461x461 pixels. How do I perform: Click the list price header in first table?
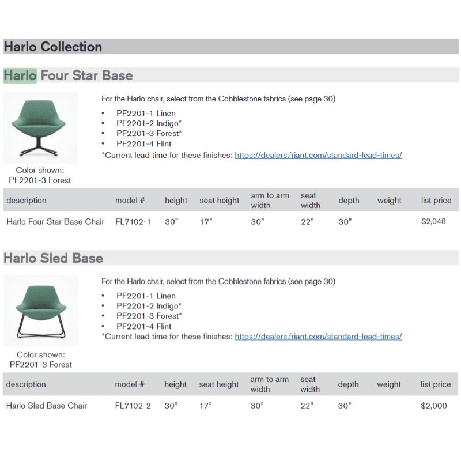[x=436, y=201]
